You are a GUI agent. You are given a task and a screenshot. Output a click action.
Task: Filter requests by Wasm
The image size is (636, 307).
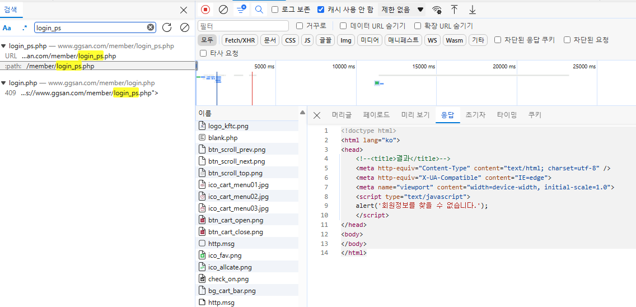(454, 40)
